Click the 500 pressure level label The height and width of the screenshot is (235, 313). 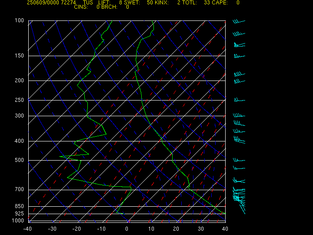click(x=20, y=160)
